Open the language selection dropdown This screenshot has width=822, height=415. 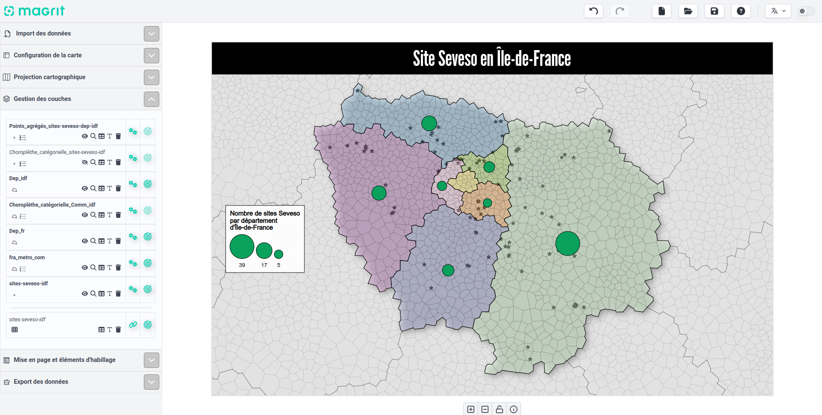point(778,11)
